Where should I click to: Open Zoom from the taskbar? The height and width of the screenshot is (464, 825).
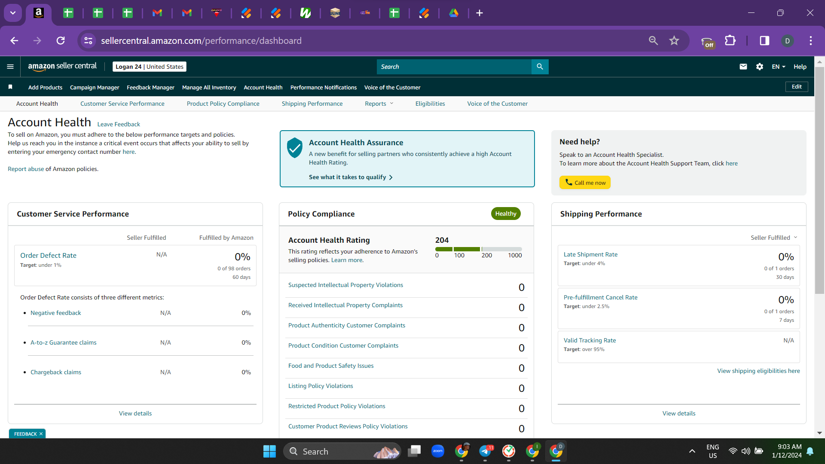[x=438, y=451]
